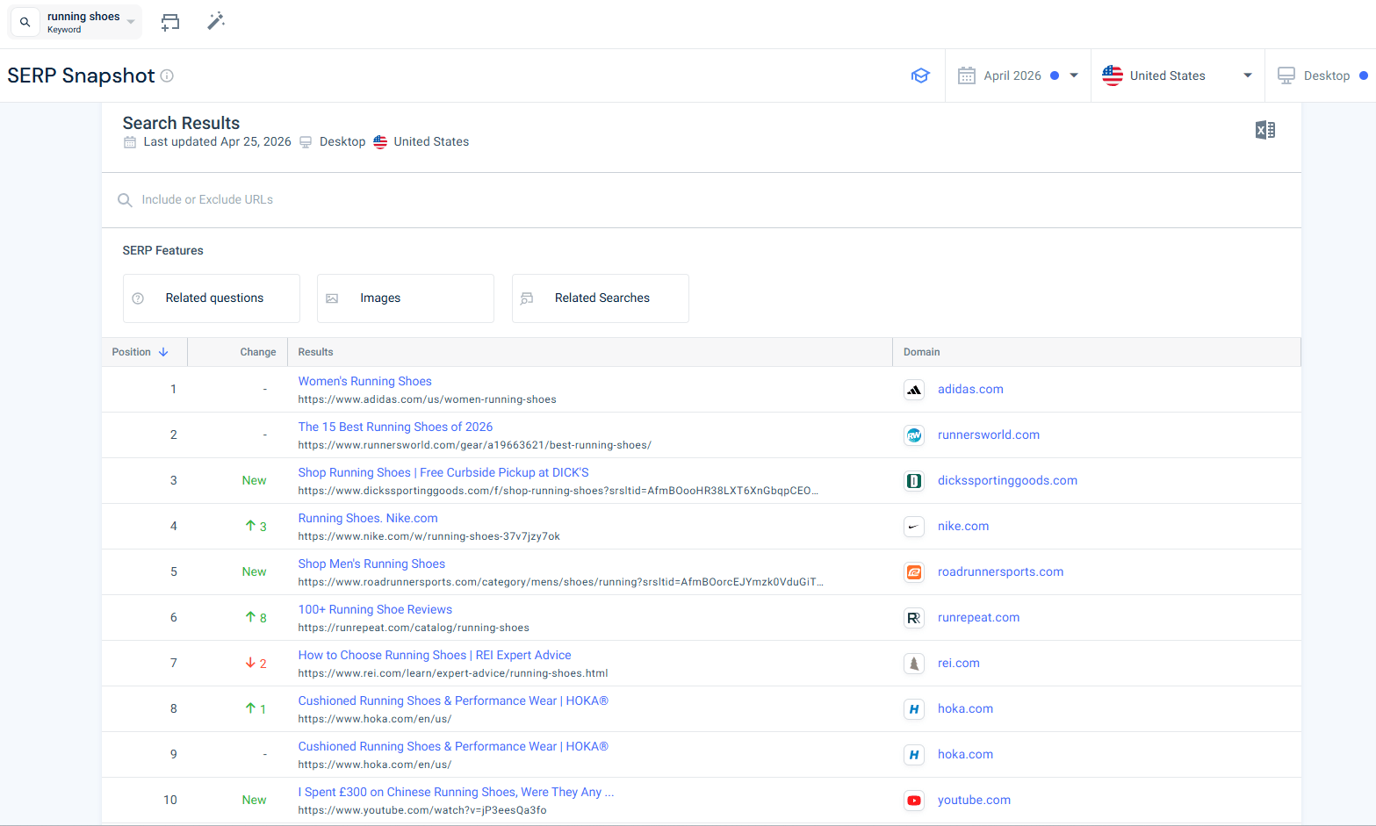Open How to Choose Running Shoes REI link
This screenshot has height=826, width=1376.
coord(435,655)
